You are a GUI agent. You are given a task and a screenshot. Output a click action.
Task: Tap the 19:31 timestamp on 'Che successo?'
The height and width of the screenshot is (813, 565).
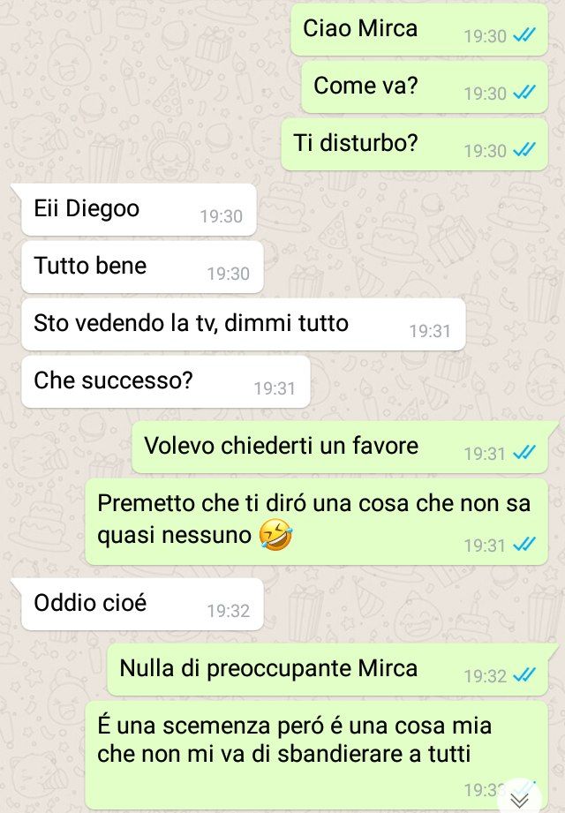click(275, 388)
